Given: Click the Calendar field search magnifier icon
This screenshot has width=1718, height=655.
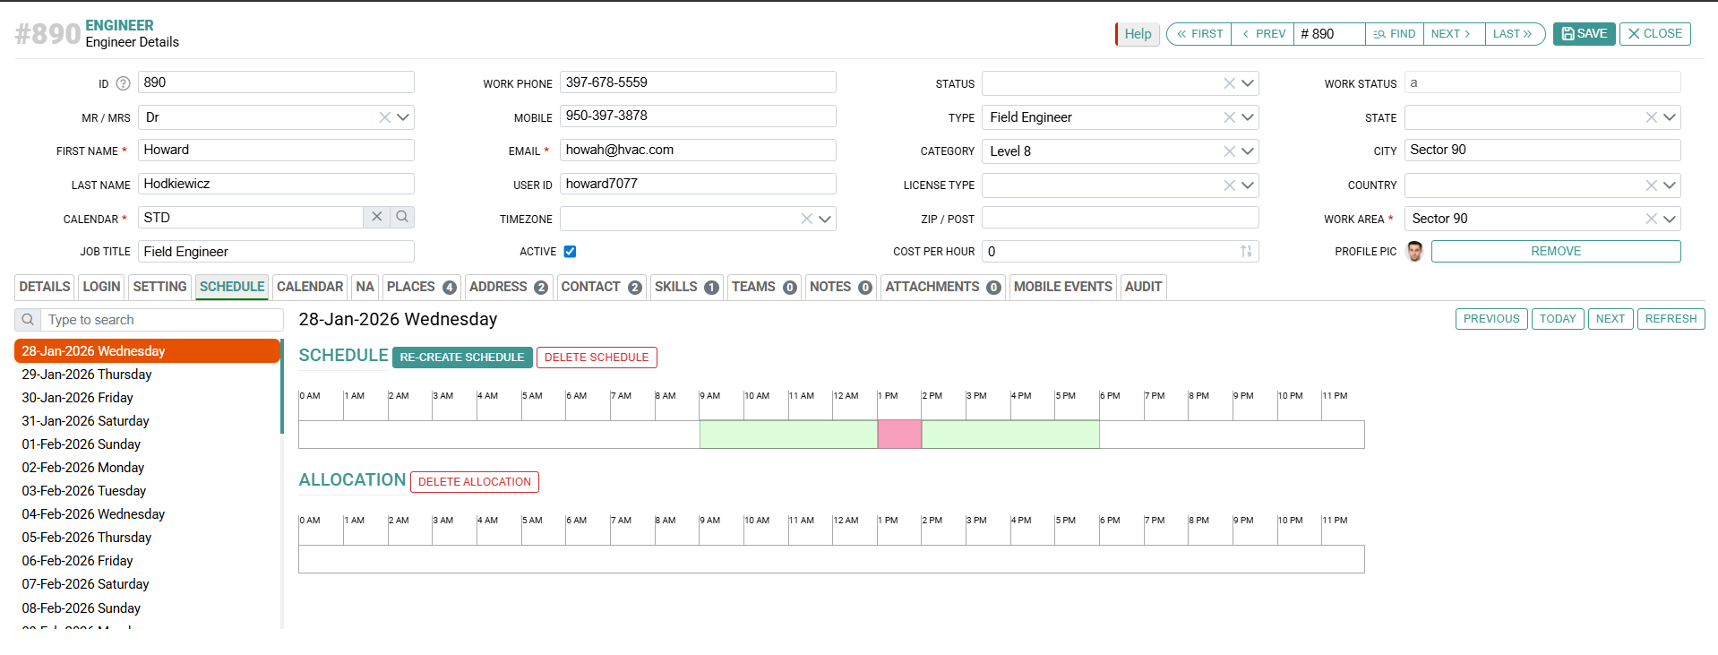Looking at the screenshot, I should point(402,217).
